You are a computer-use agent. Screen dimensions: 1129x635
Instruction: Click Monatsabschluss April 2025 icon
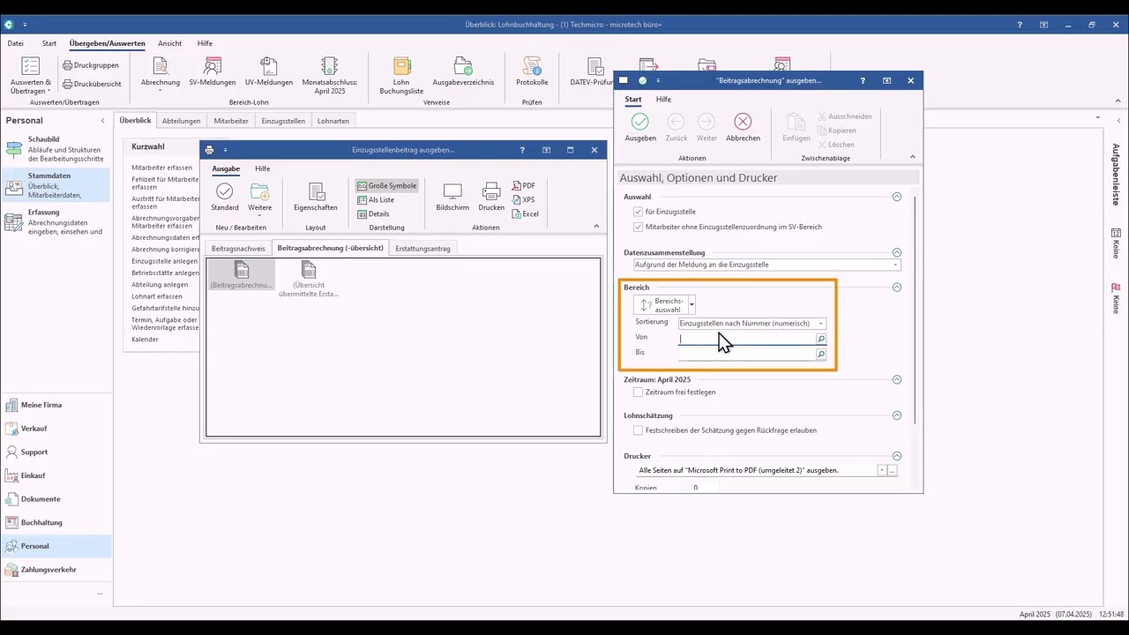[x=329, y=66]
